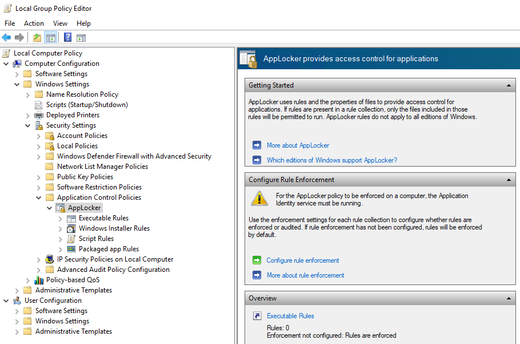This screenshot has height=344, width=520.
Task: Click the Configure rule enforcement link
Action: coord(302,260)
